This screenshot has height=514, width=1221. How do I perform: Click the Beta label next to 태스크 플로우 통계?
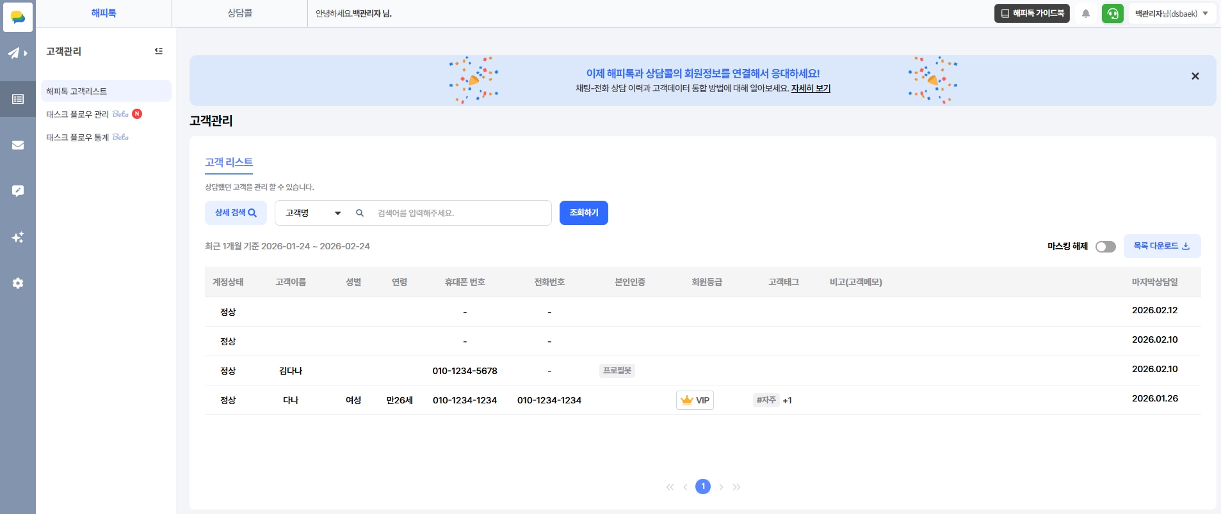120,137
